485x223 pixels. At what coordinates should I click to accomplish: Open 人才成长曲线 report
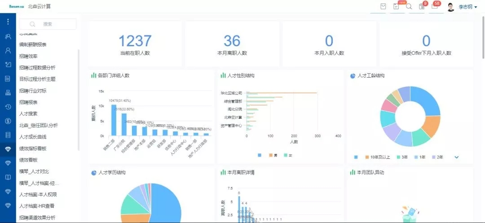pos(33,137)
